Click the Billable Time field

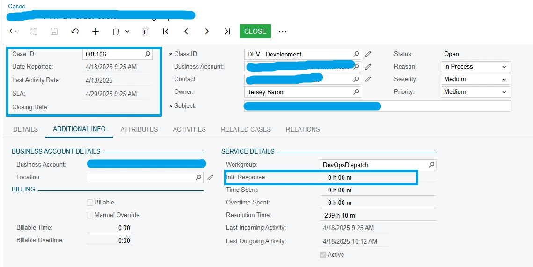click(110, 228)
